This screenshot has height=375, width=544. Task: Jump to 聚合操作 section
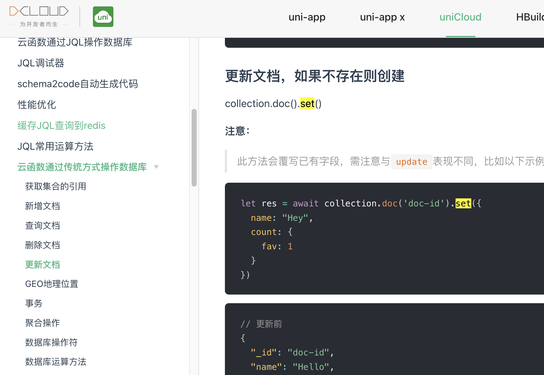tap(42, 323)
